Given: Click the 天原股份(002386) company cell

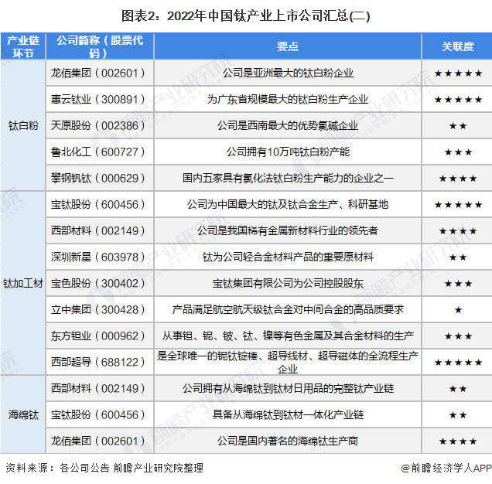Looking at the screenshot, I should click(100, 126).
